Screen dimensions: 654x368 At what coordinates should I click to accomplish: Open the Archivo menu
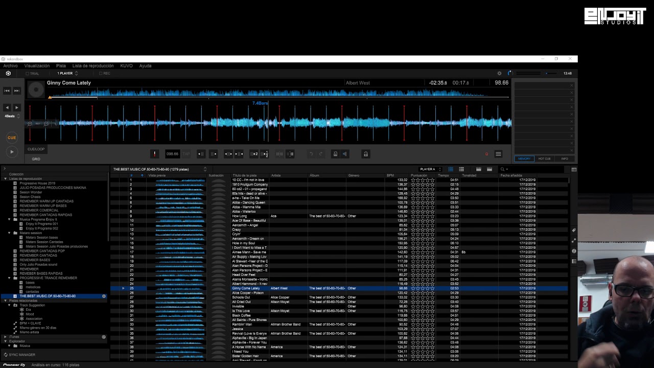click(10, 66)
